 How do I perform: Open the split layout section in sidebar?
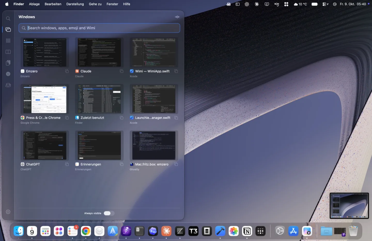8,52
